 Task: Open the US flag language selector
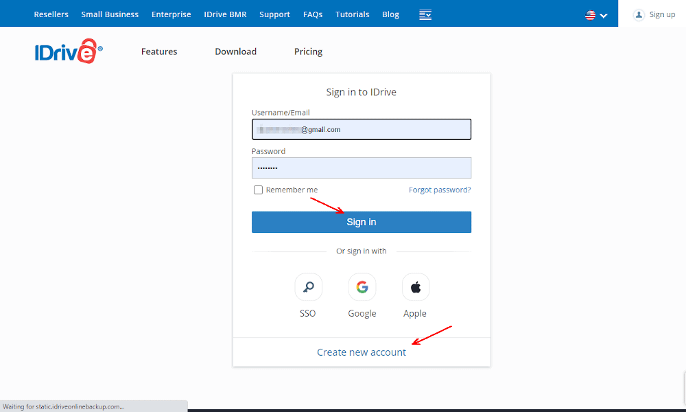tap(596, 15)
